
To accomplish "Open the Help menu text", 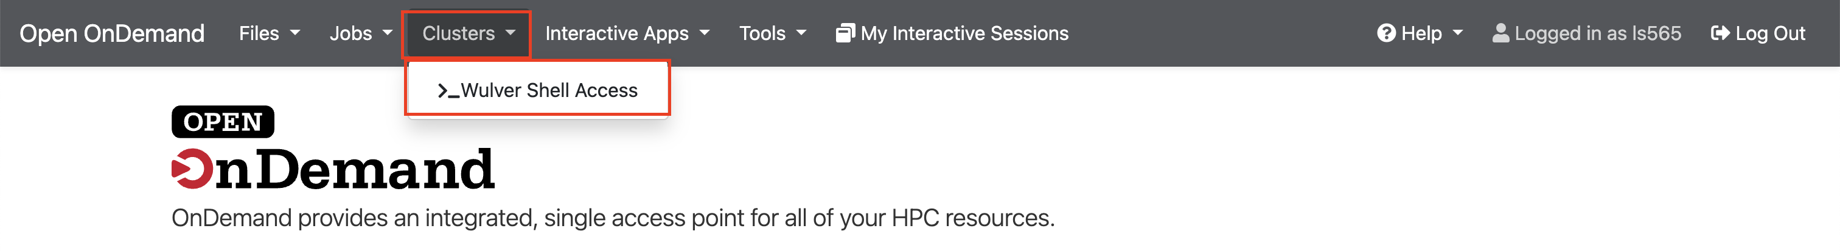I will (x=1421, y=33).
